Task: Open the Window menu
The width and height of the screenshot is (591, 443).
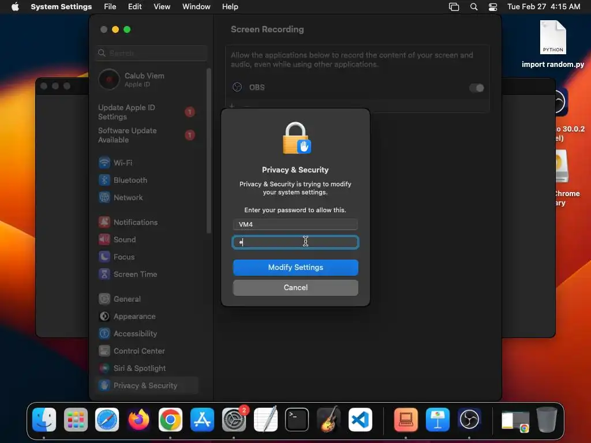Action: pos(196,7)
